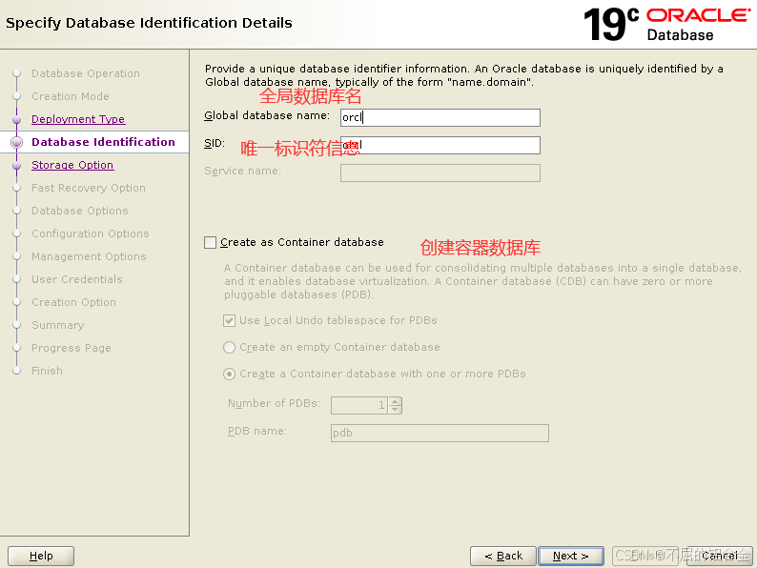Click the Configuration Options step
Viewport: 757px width, 568px height.
tap(91, 233)
